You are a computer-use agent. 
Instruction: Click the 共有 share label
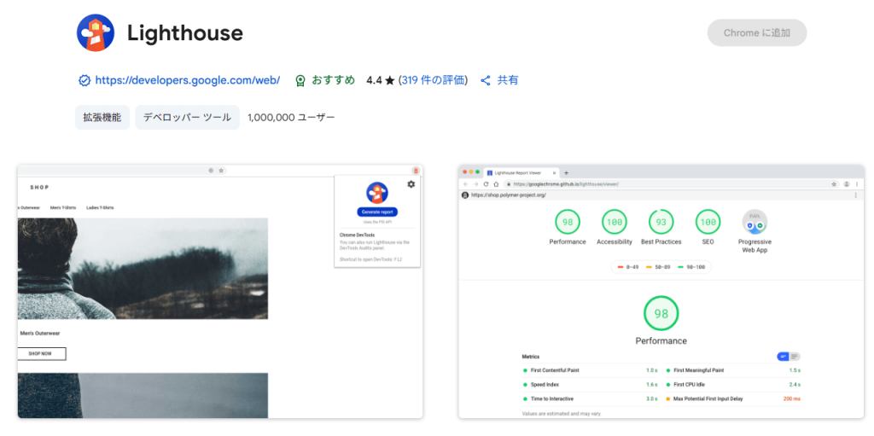pos(508,80)
